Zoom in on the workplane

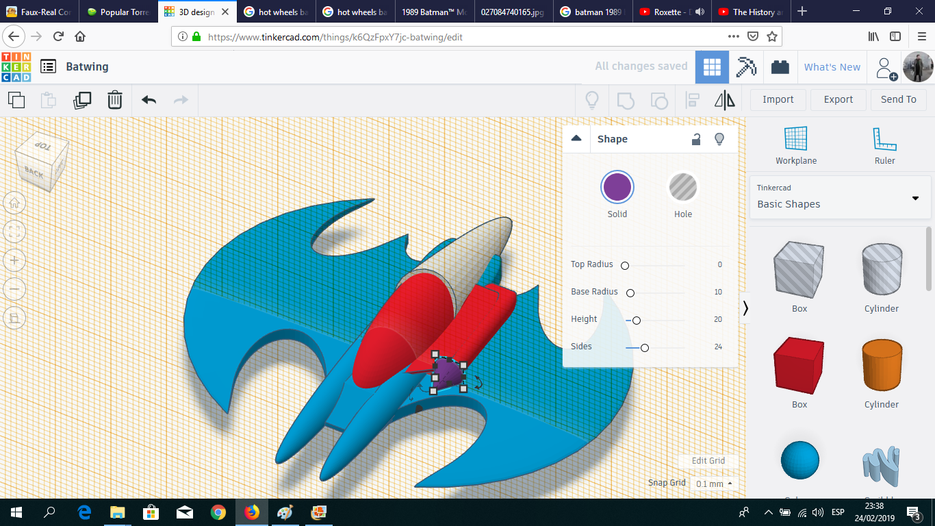pyautogui.click(x=14, y=260)
